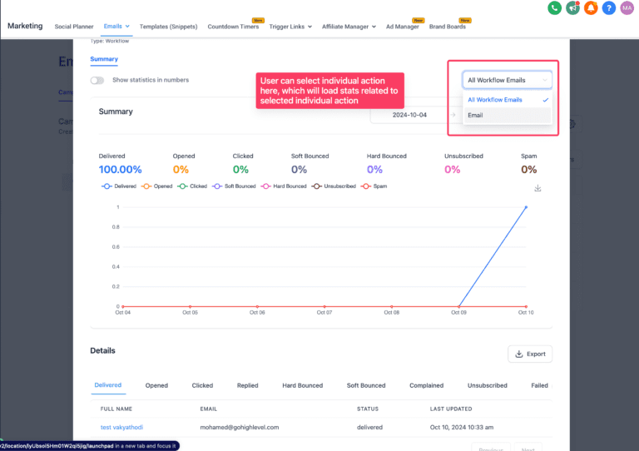Select the Clicked details tab
The image size is (639, 451).
pyautogui.click(x=202, y=385)
